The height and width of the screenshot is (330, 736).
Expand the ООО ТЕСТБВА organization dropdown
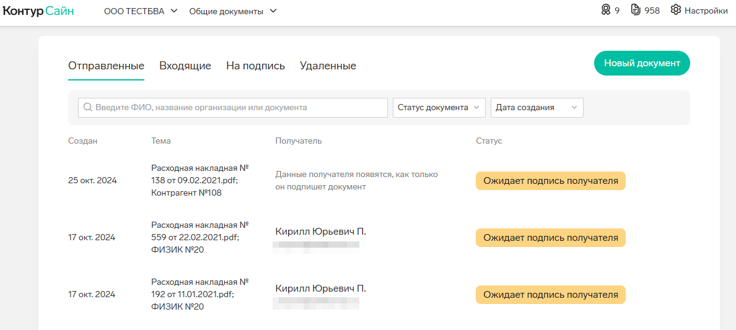pos(141,11)
